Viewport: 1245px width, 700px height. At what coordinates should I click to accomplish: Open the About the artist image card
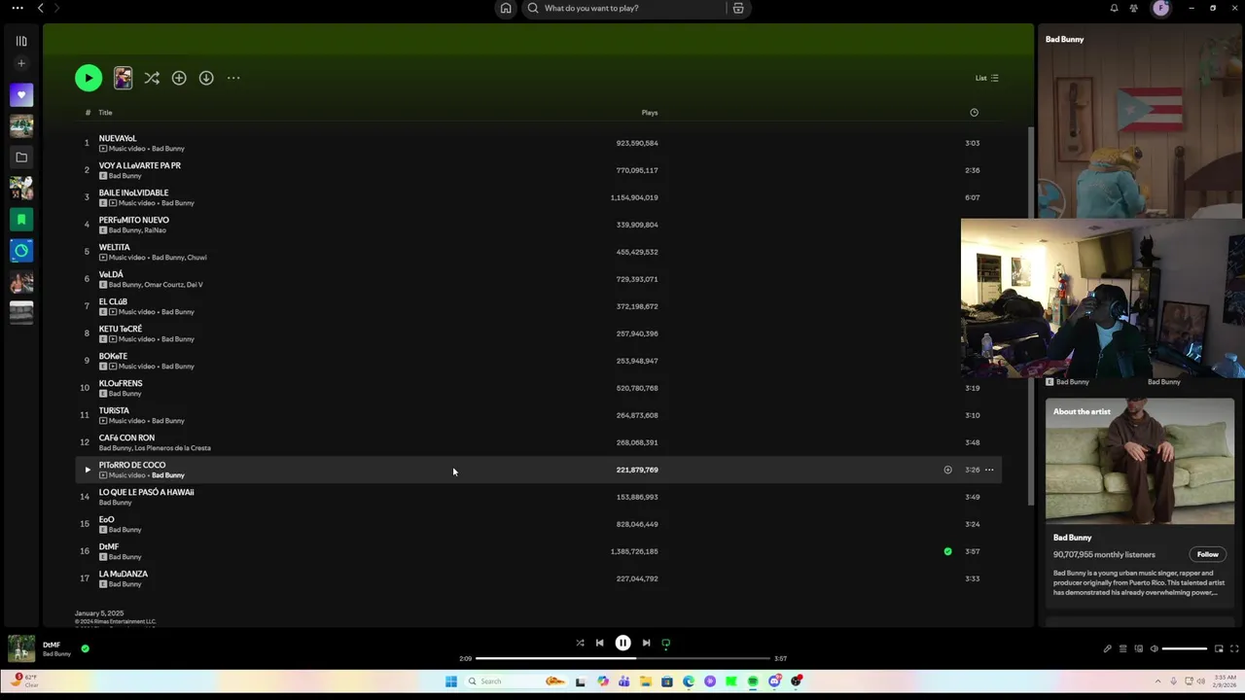(x=1140, y=462)
